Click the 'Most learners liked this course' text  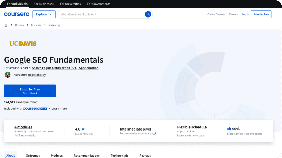[x=245, y=134]
